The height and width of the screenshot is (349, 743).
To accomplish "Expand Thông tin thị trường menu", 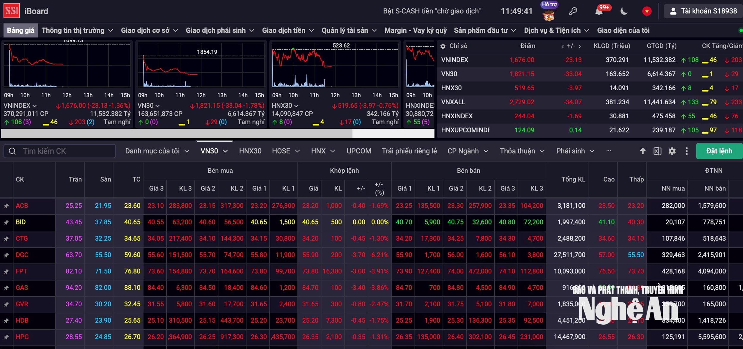I will click(x=77, y=30).
